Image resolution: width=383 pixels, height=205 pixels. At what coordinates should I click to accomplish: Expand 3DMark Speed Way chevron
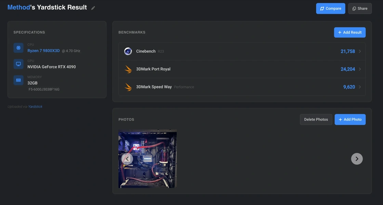coord(360,87)
